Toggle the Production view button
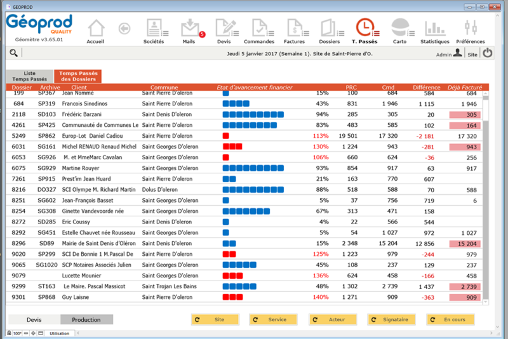 86,320
